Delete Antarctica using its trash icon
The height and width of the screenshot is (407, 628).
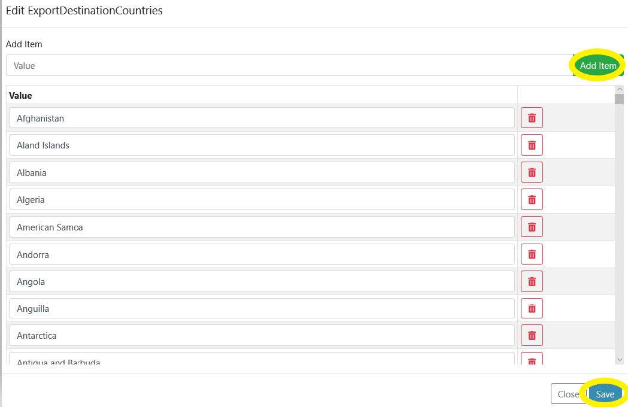(x=532, y=336)
